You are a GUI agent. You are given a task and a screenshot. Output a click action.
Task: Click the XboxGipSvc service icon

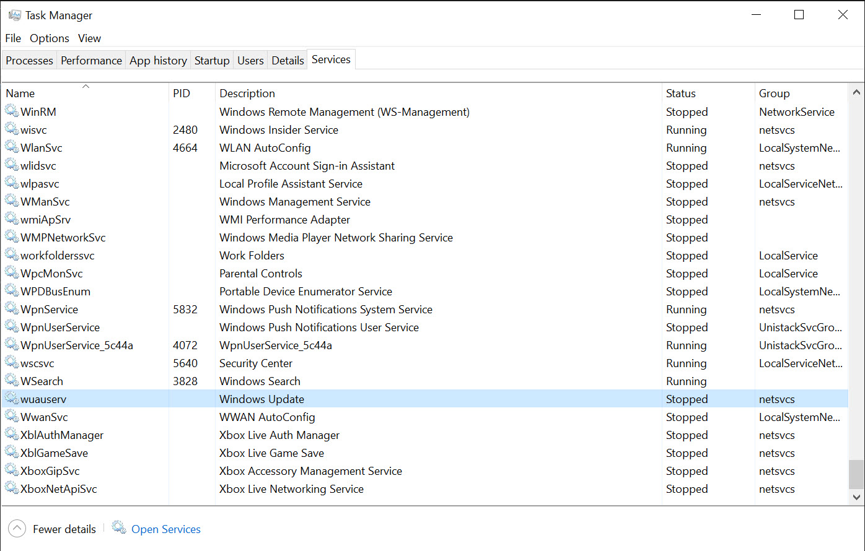[x=12, y=471]
